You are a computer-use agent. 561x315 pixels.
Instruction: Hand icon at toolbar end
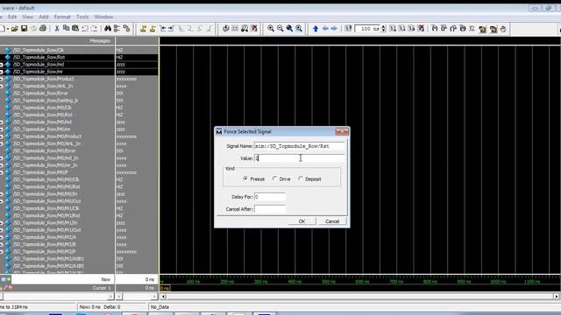pos(503,29)
